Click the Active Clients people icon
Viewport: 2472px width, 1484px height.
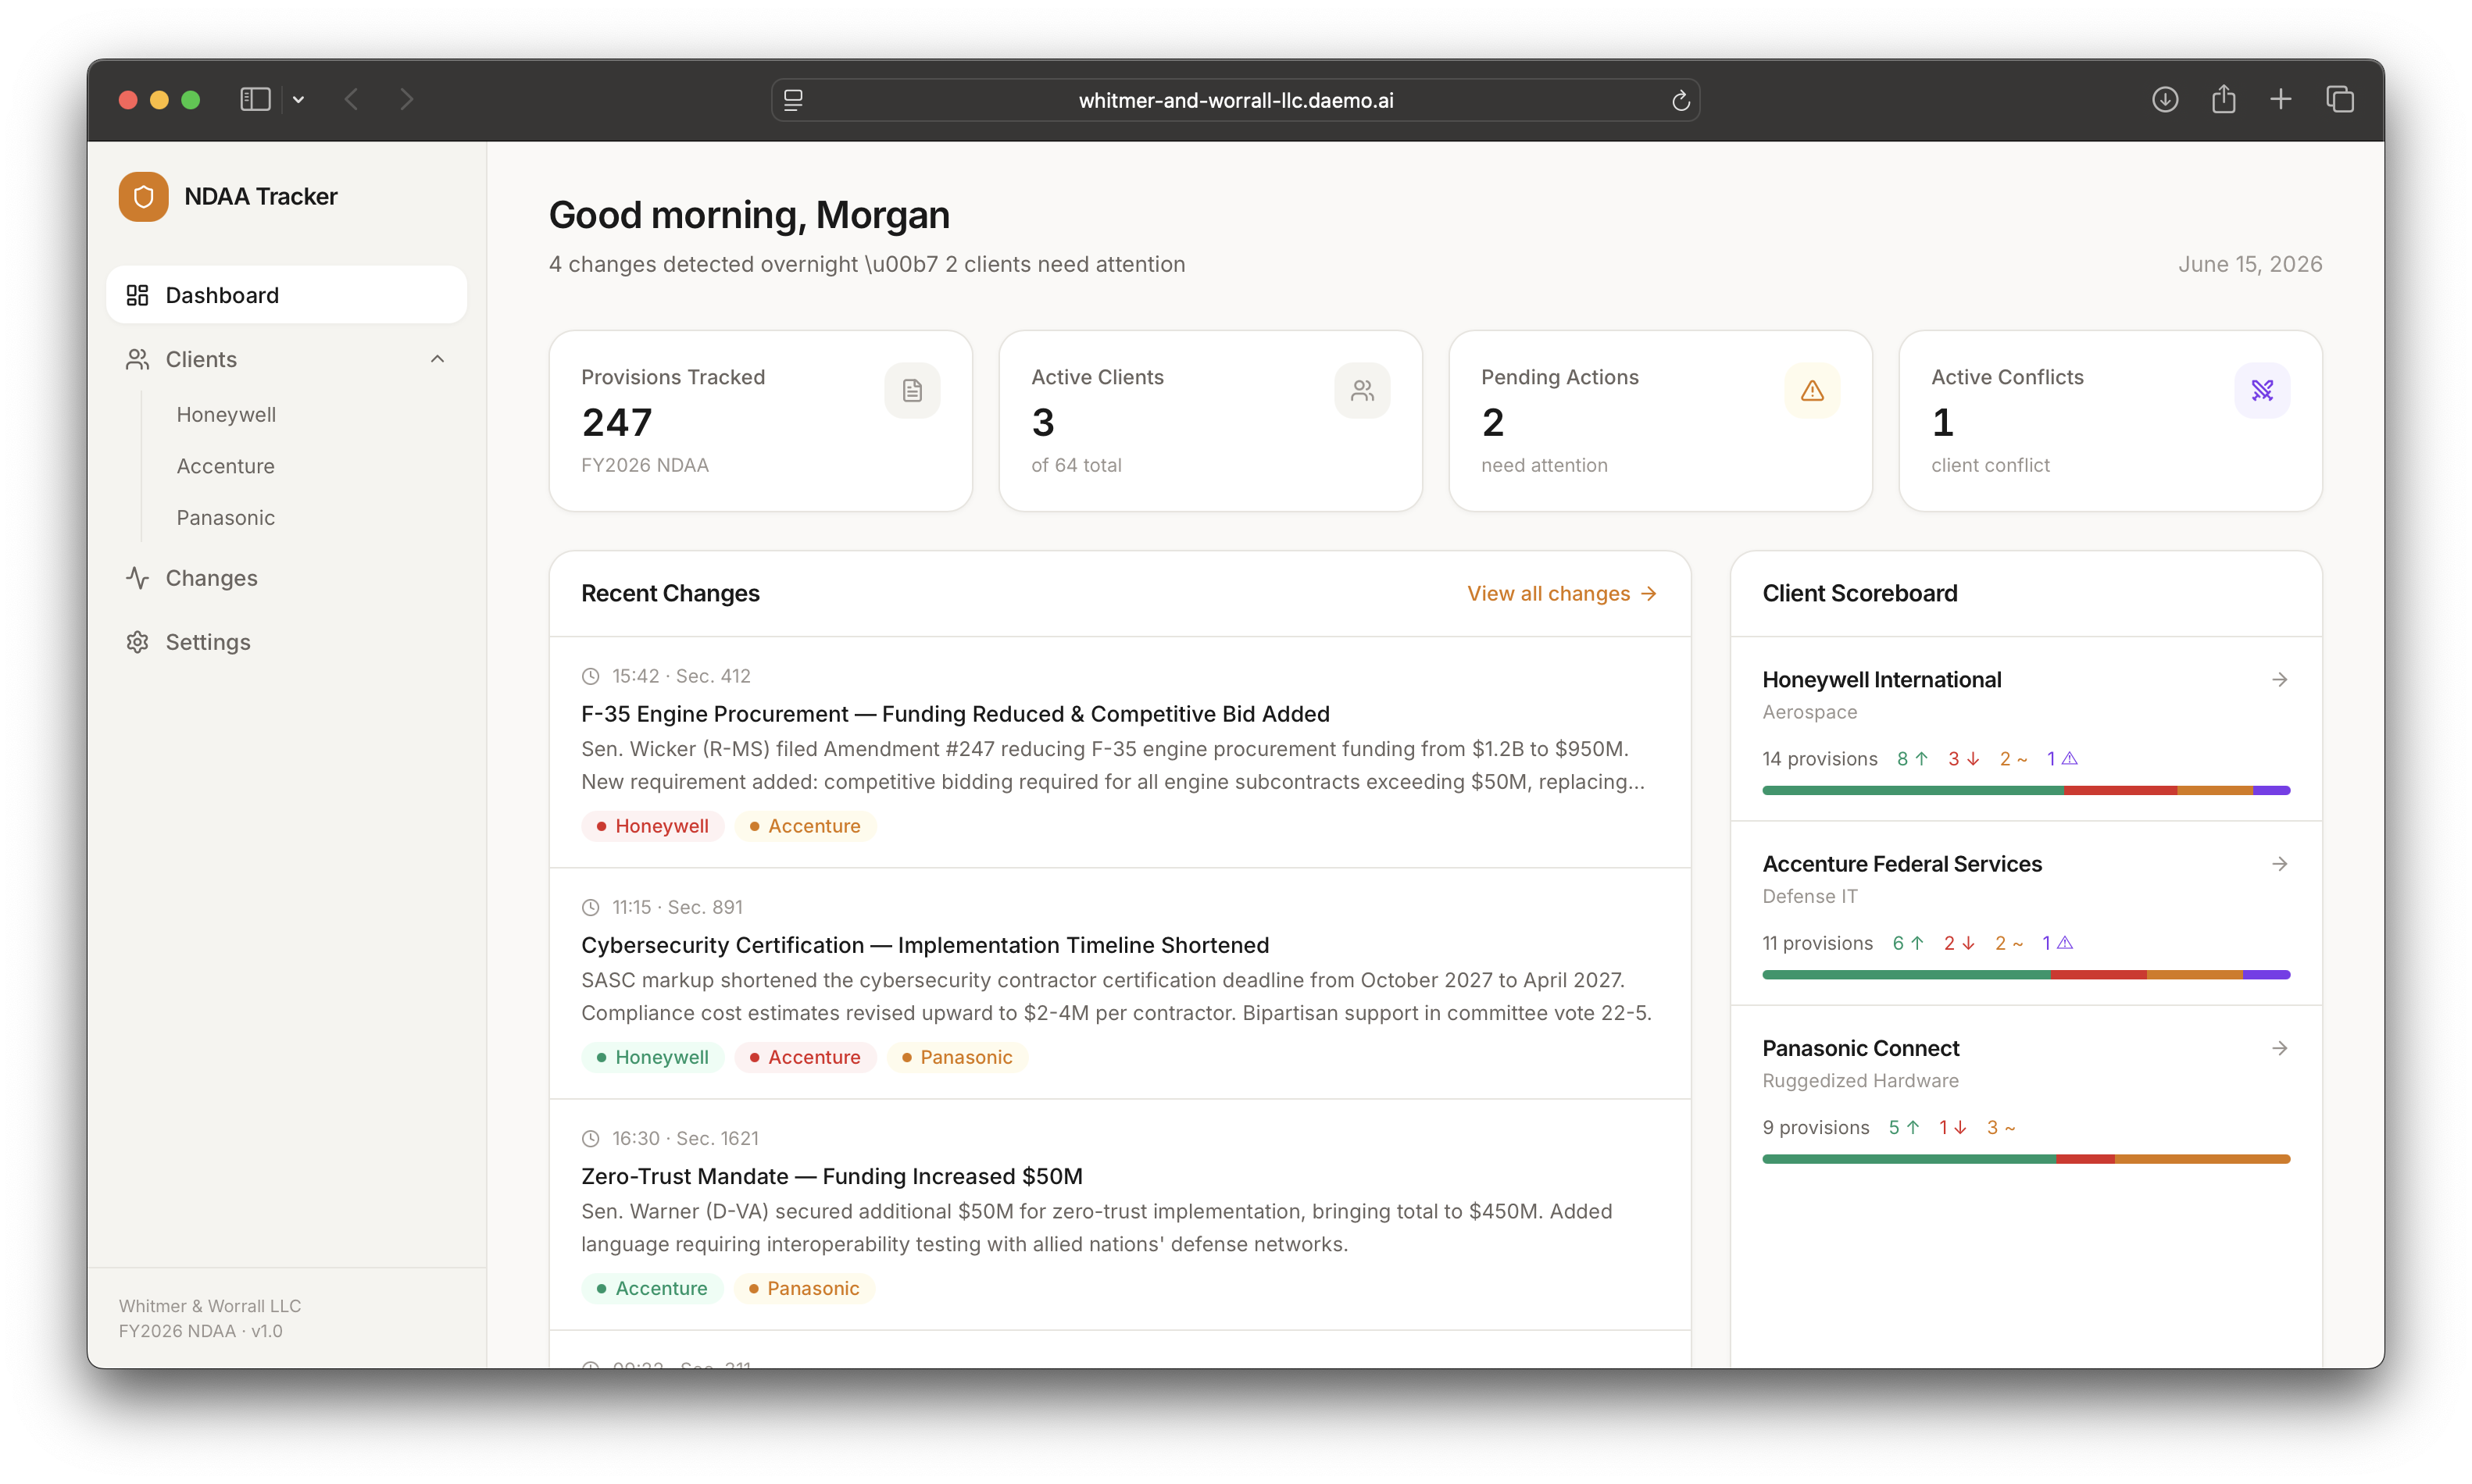1361,390
